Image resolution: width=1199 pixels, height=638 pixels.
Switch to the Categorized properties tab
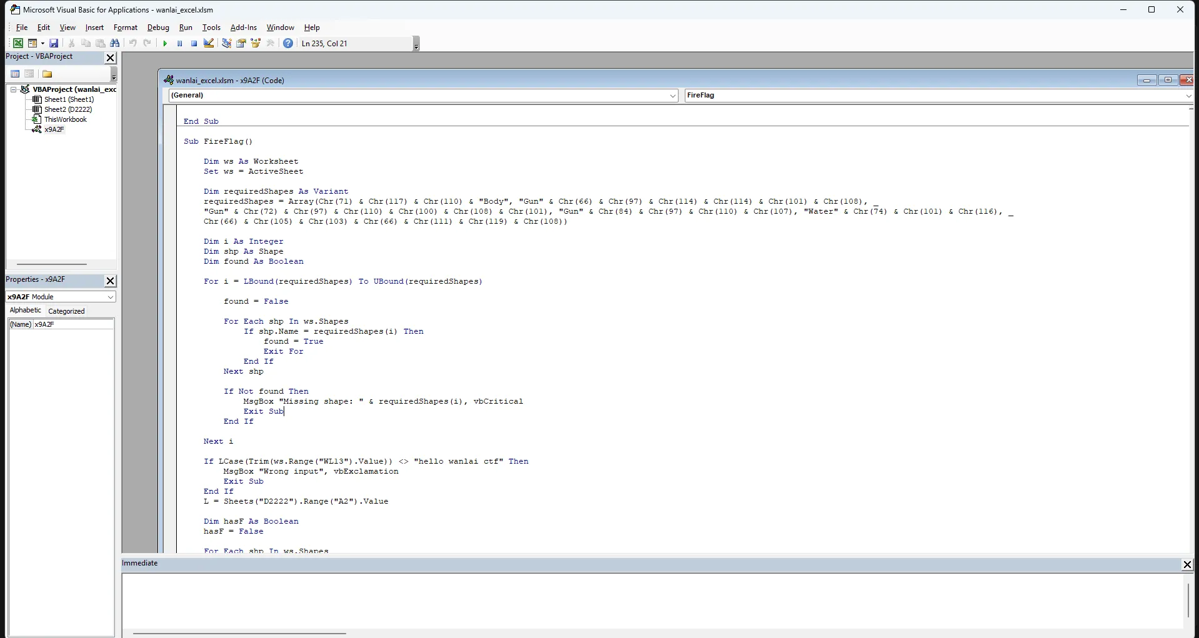(66, 311)
